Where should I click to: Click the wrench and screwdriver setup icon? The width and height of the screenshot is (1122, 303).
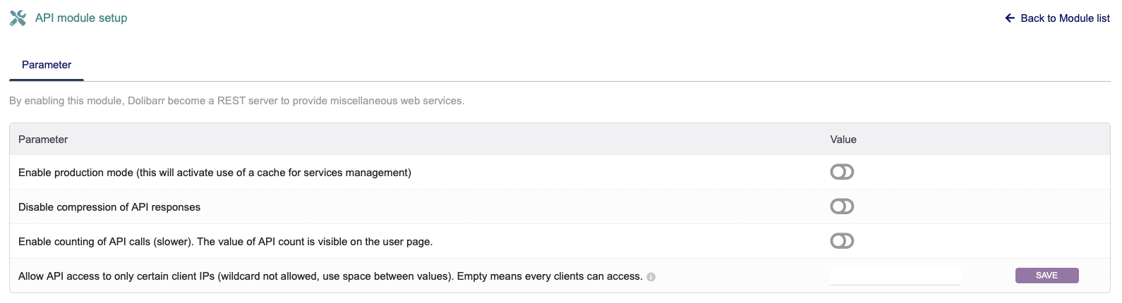coord(18,18)
